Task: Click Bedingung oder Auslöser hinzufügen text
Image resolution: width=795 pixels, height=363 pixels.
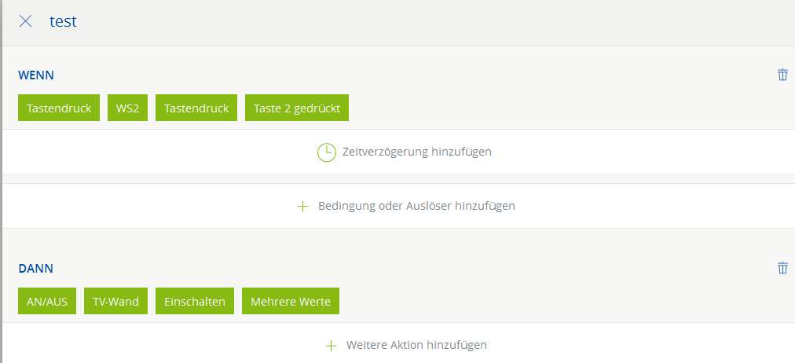Action: [x=416, y=206]
